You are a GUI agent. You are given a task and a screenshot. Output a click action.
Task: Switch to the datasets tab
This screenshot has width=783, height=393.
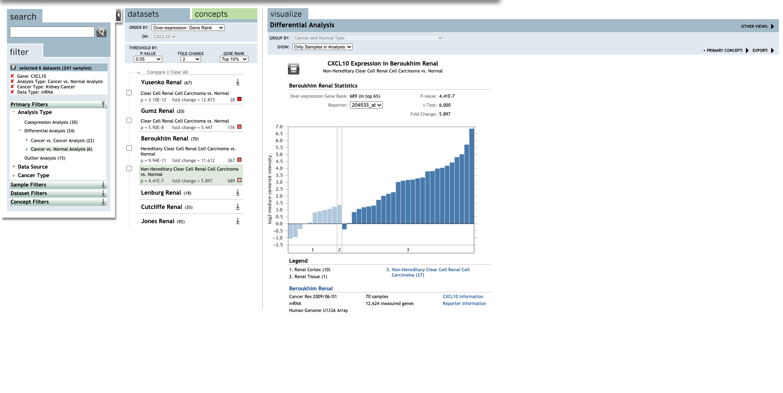click(157, 14)
